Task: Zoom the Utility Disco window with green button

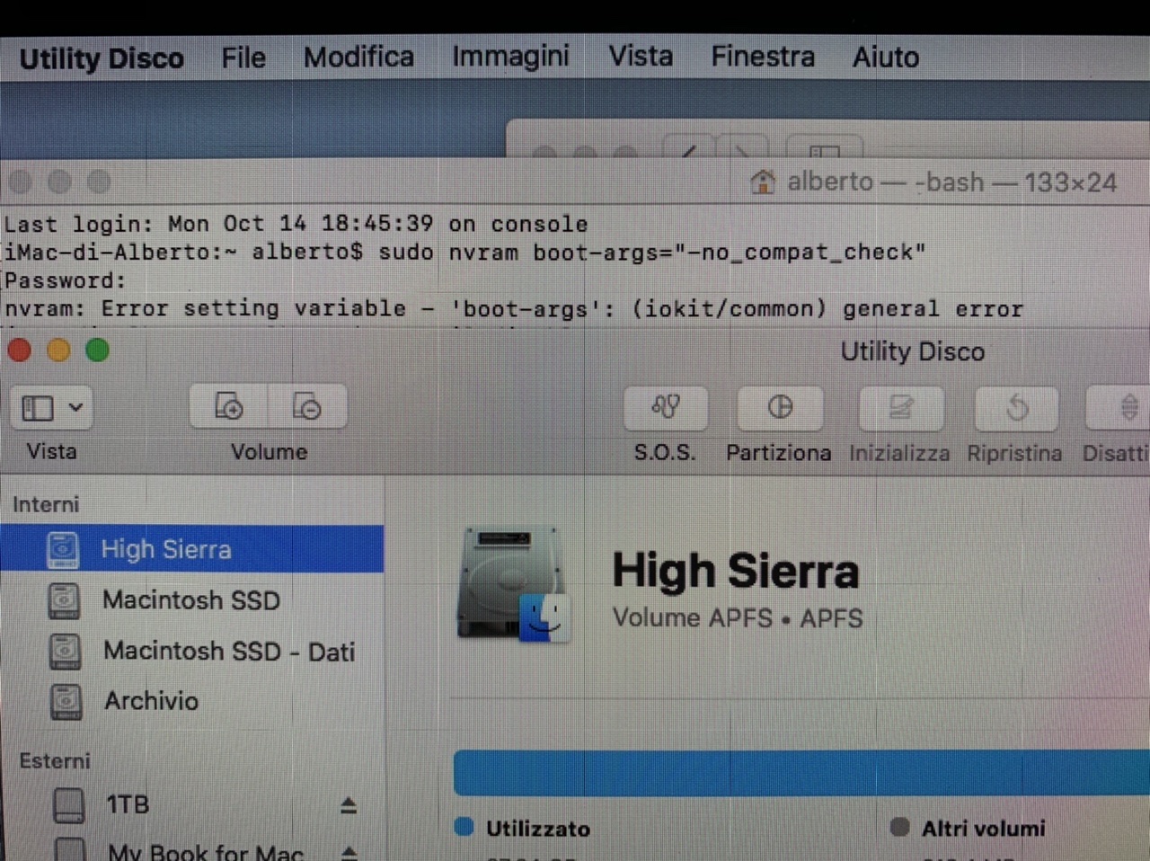Action: point(97,351)
